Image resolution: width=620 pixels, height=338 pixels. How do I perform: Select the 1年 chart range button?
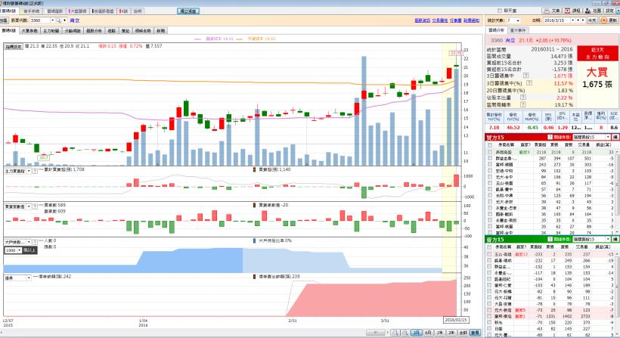pyautogui.click(x=440, y=333)
